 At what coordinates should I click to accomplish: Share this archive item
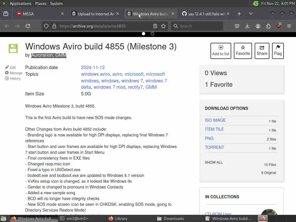262,51
